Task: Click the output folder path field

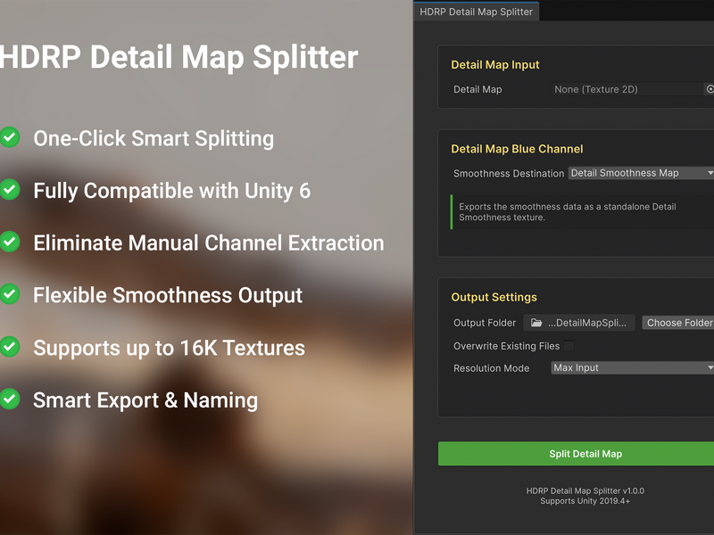Action: point(578,323)
